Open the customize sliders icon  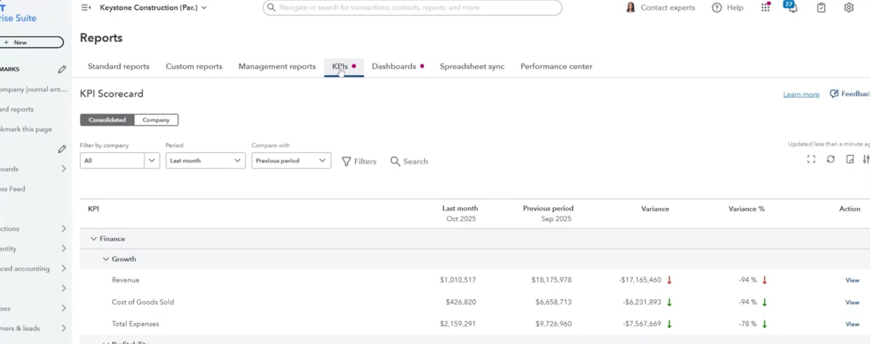tap(867, 159)
